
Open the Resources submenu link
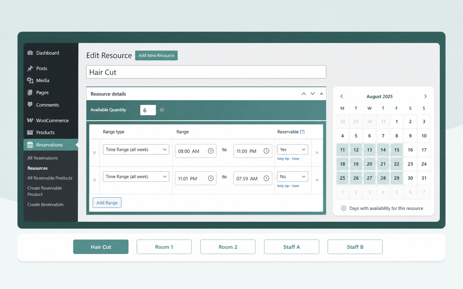[37, 168]
